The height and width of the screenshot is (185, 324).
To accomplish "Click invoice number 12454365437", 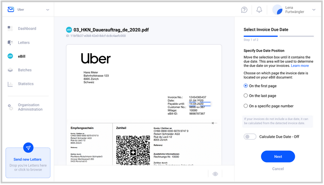I will point(197,97).
